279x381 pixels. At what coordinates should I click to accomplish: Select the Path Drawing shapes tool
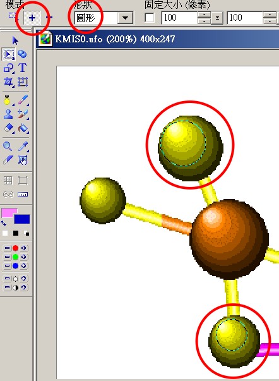tap(8, 68)
